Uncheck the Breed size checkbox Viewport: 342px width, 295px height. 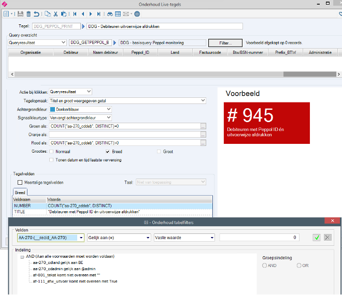coord(107,152)
